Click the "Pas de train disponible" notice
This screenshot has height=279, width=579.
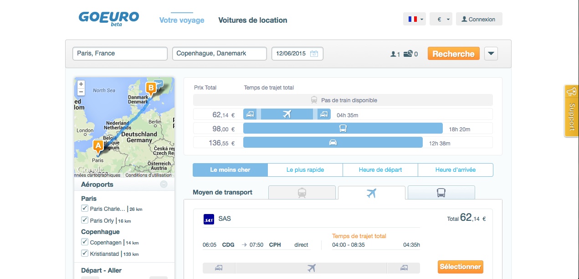(343, 100)
